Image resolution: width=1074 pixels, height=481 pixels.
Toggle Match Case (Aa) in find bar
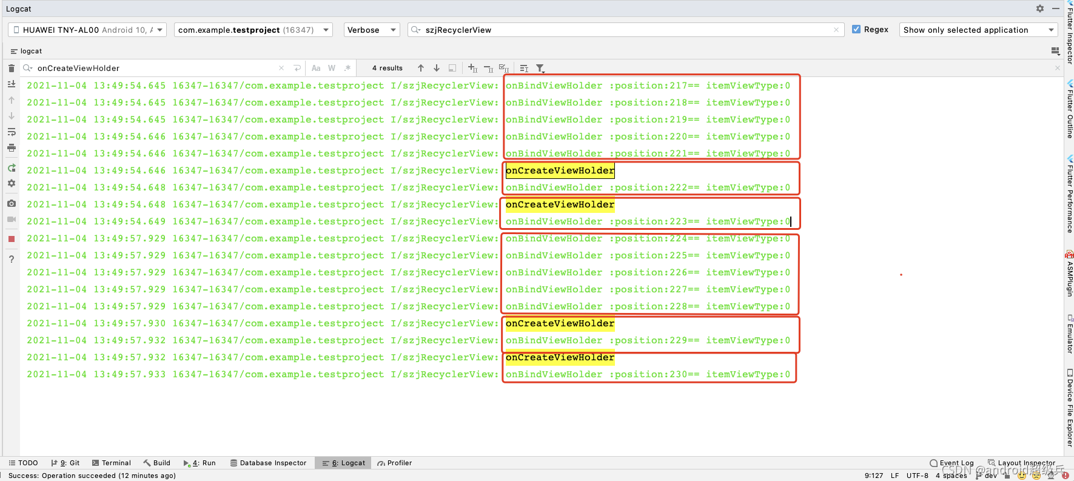tap(316, 68)
